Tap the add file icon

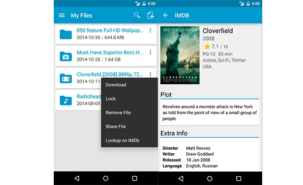click(151, 15)
